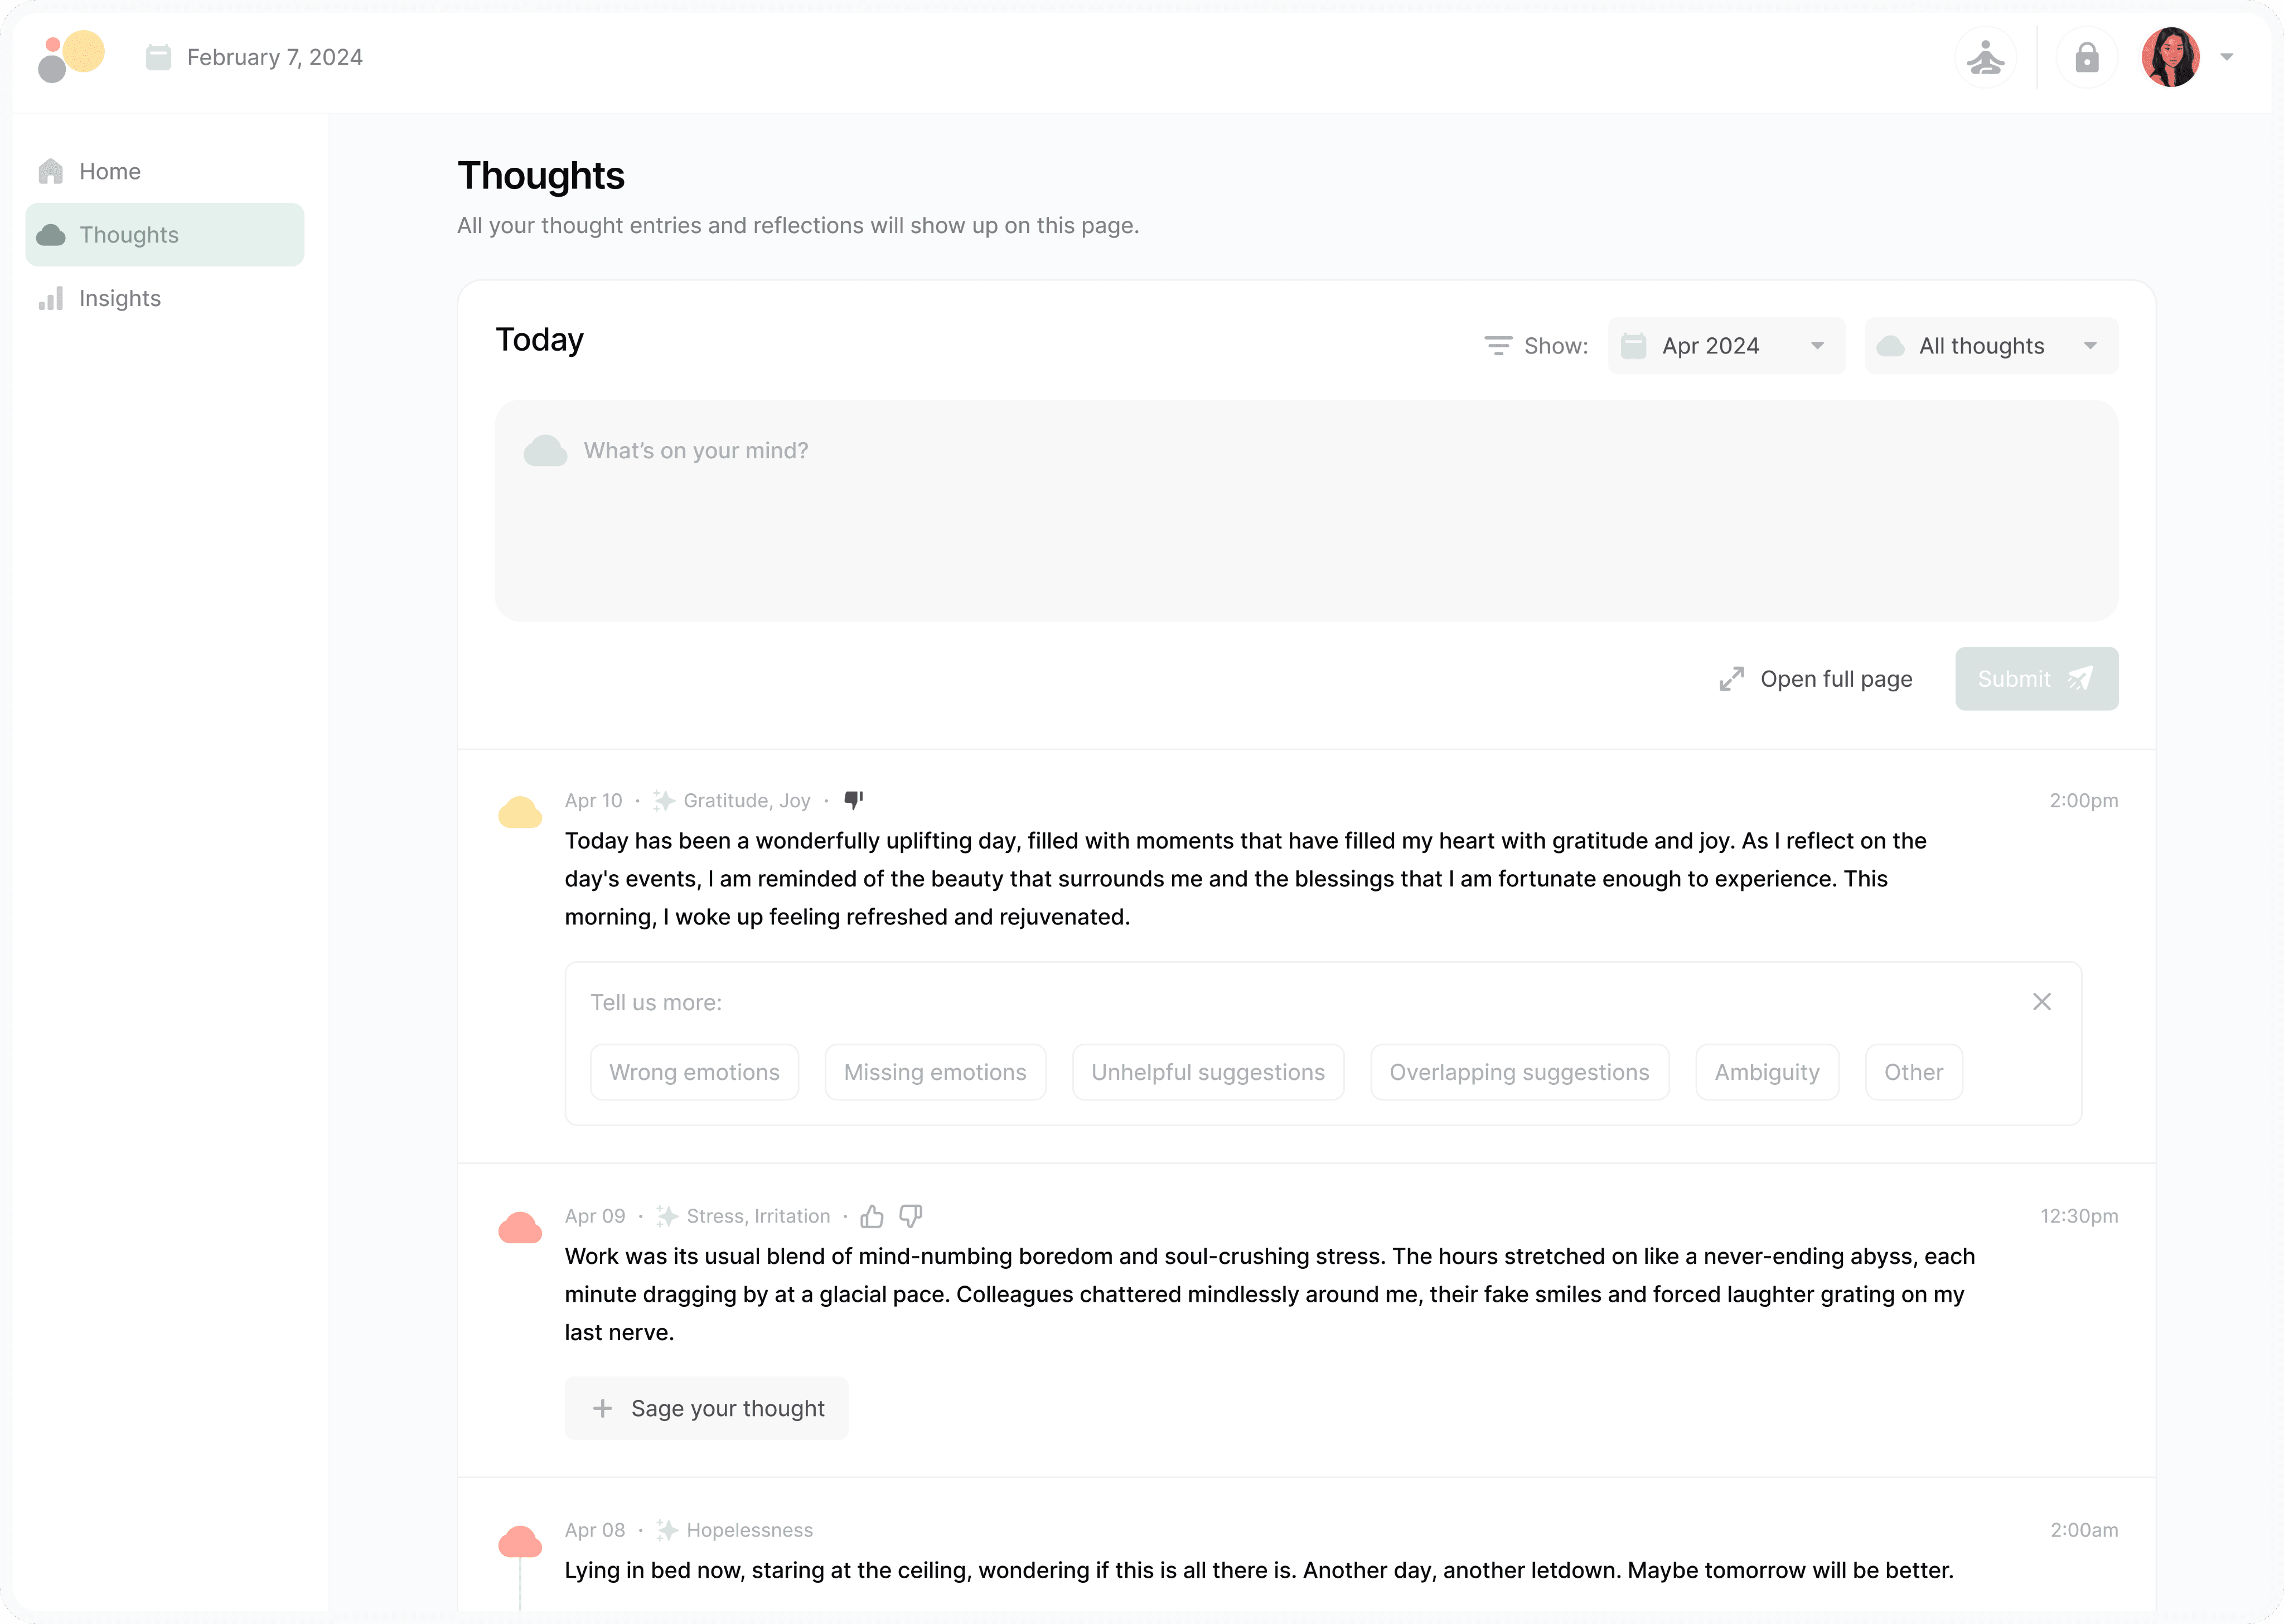The height and width of the screenshot is (1624, 2284).
Task: Open the Apr 2024 month dropdown
Action: click(x=1726, y=346)
